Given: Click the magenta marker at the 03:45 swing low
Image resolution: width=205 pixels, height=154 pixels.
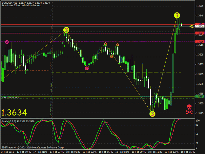Looking at the screenshot, I should click(x=87, y=68).
